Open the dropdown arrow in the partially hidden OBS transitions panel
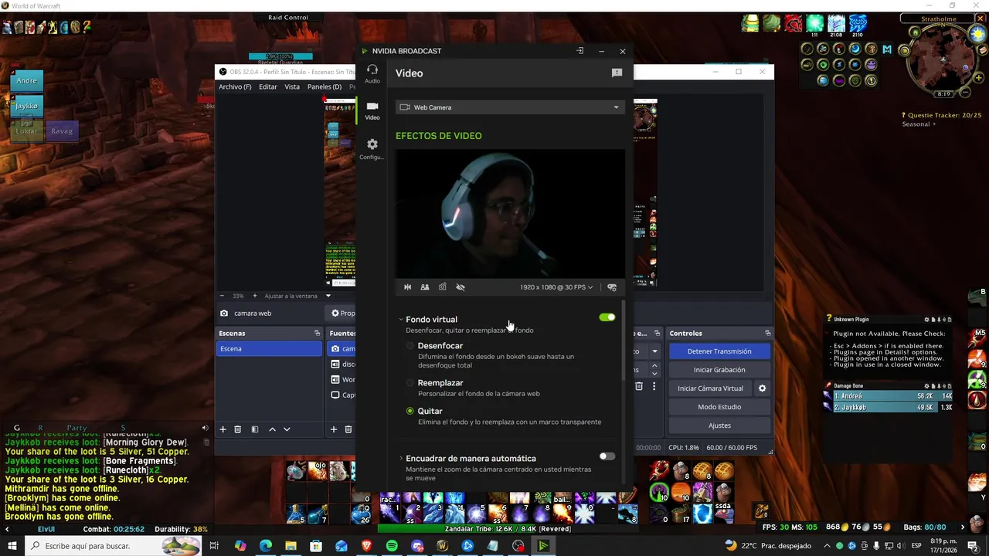The image size is (989, 556). coord(654,351)
